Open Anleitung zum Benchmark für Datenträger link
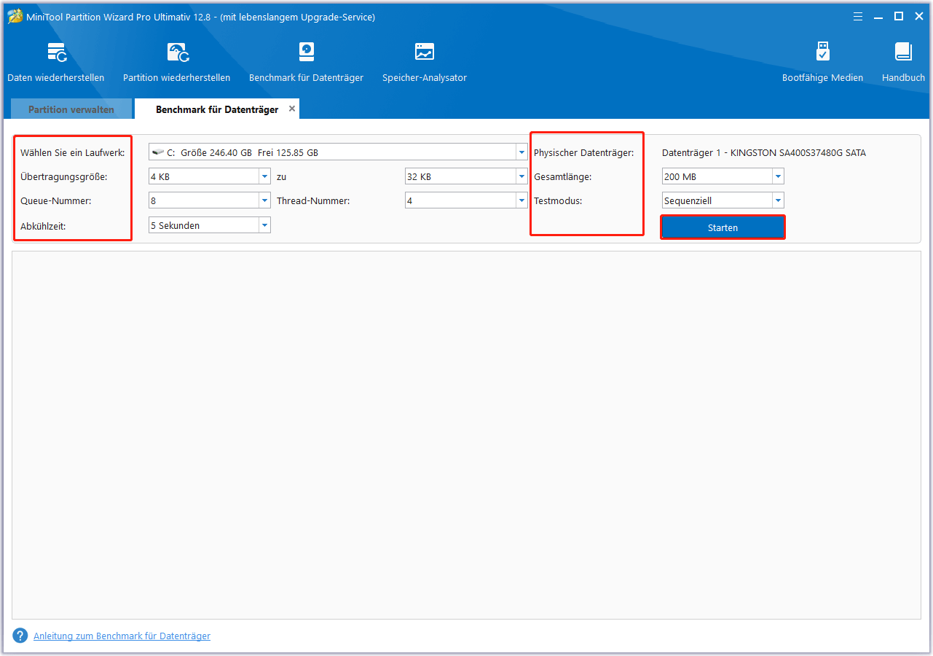 pos(122,636)
